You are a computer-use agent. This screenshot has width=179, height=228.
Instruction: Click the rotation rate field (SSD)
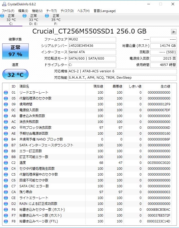tap(164, 52)
